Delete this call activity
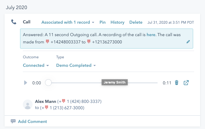The height and width of the screenshot is (129, 205). point(136,22)
